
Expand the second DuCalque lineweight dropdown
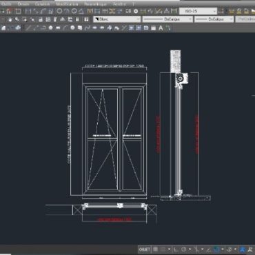tap(214, 19)
